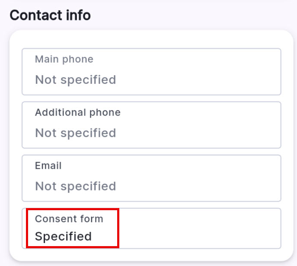Click the red highlighted Consent form box
The width and height of the screenshot is (297, 266).
[73, 228]
